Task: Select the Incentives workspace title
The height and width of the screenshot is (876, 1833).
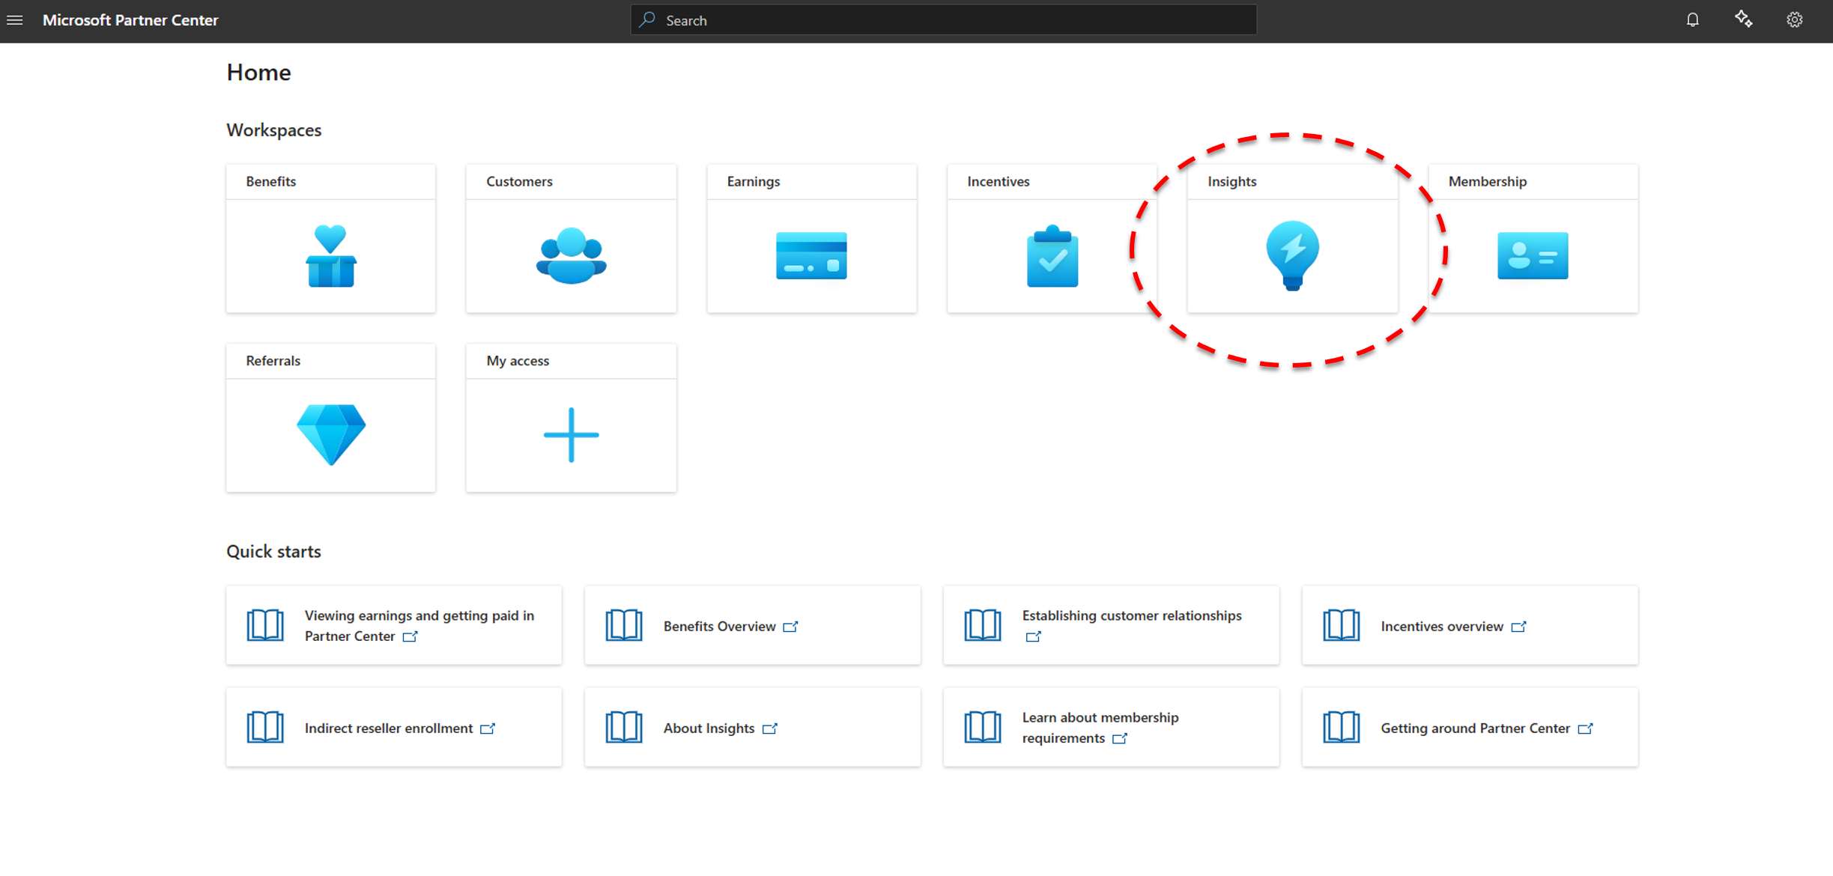Action: point(998,181)
